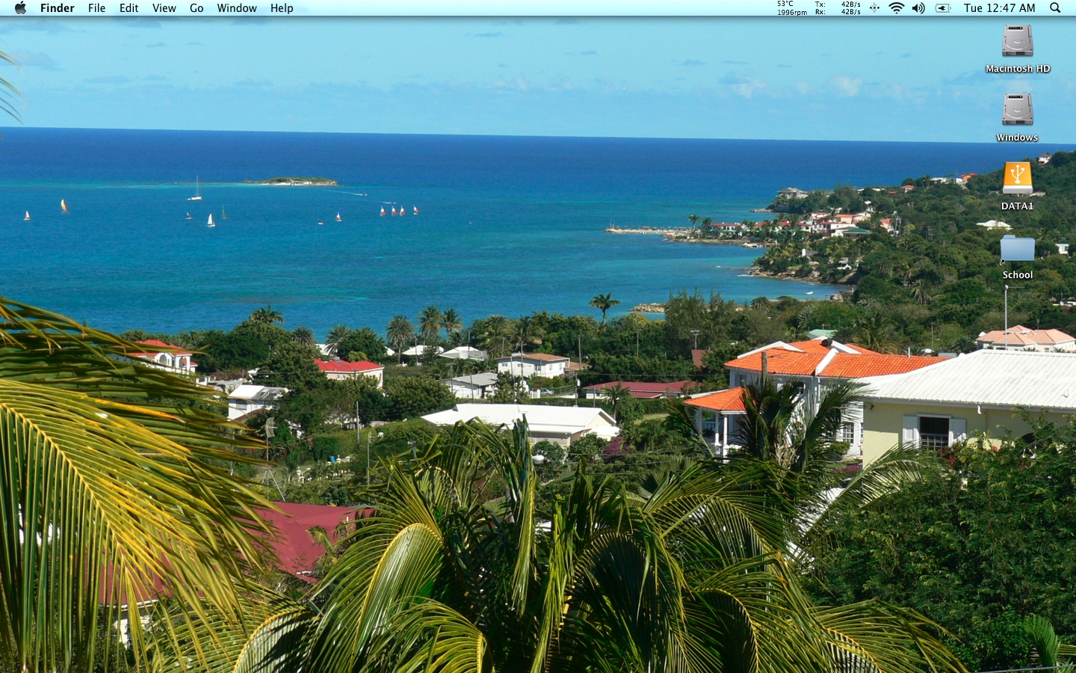Open the Finder menu
The height and width of the screenshot is (673, 1076).
[x=57, y=8]
